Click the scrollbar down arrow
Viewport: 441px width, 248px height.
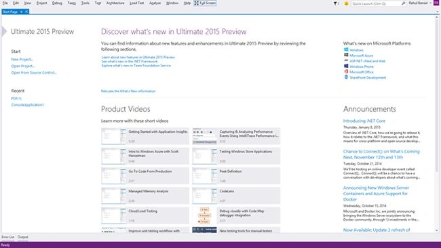tap(437, 230)
